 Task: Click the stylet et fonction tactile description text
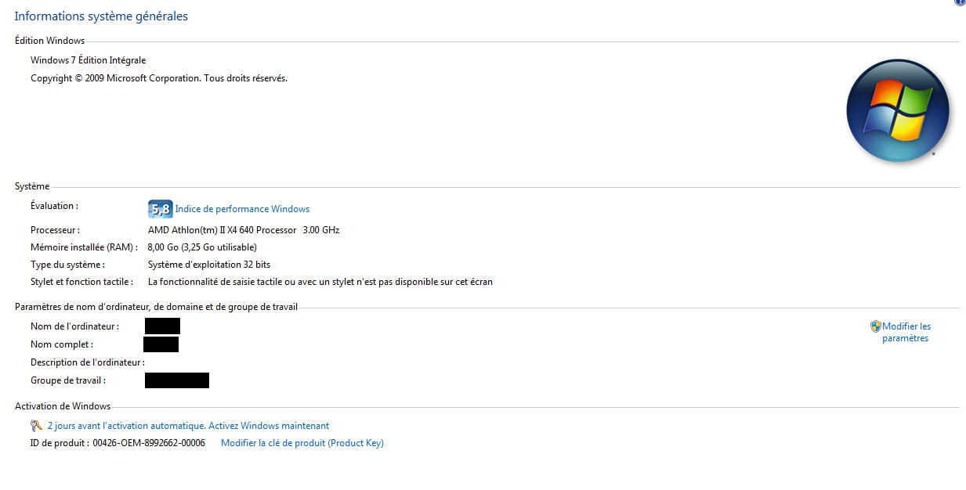320,282
